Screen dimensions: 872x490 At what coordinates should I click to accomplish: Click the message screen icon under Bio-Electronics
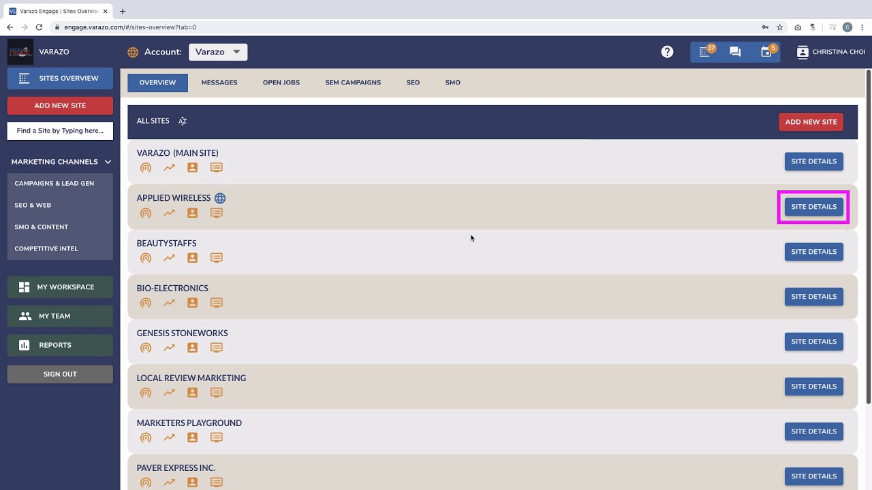[217, 302]
